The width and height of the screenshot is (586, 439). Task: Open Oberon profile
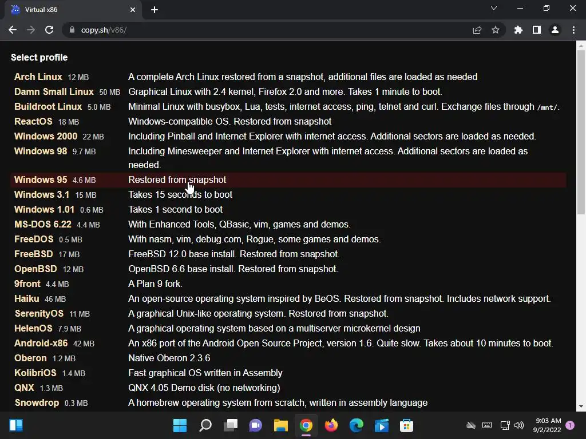(x=30, y=358)
